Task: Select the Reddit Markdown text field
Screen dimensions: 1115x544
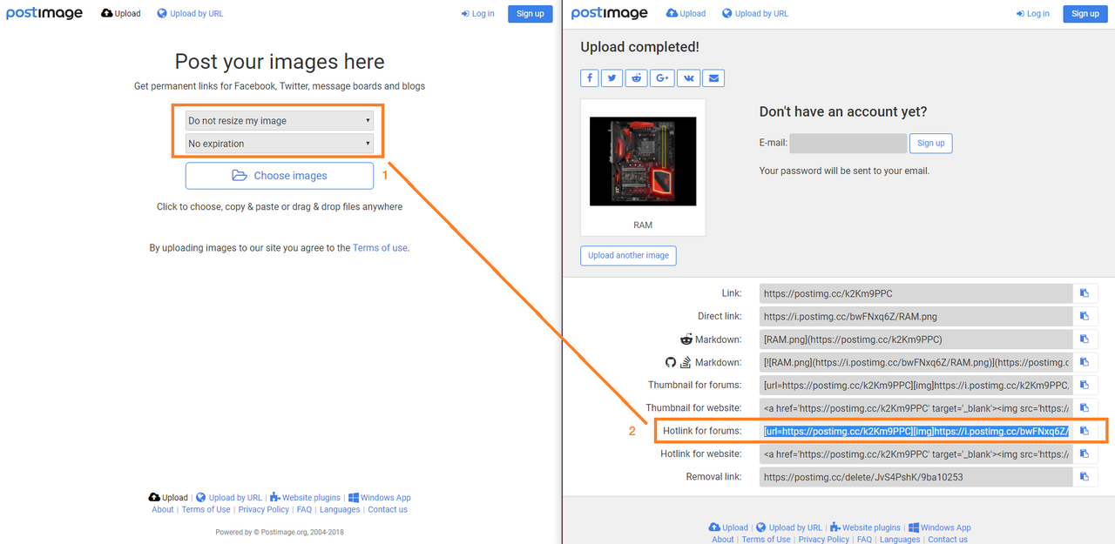Action: [916, 339]
